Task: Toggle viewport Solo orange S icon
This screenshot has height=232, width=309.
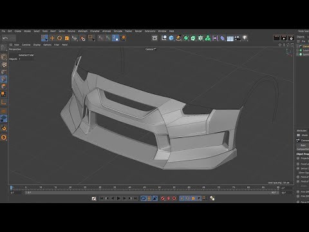Action: pos(4,137)
